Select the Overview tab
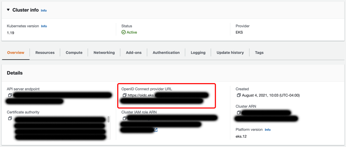Viewport: 346px width, 147px height. coord(16,53)
